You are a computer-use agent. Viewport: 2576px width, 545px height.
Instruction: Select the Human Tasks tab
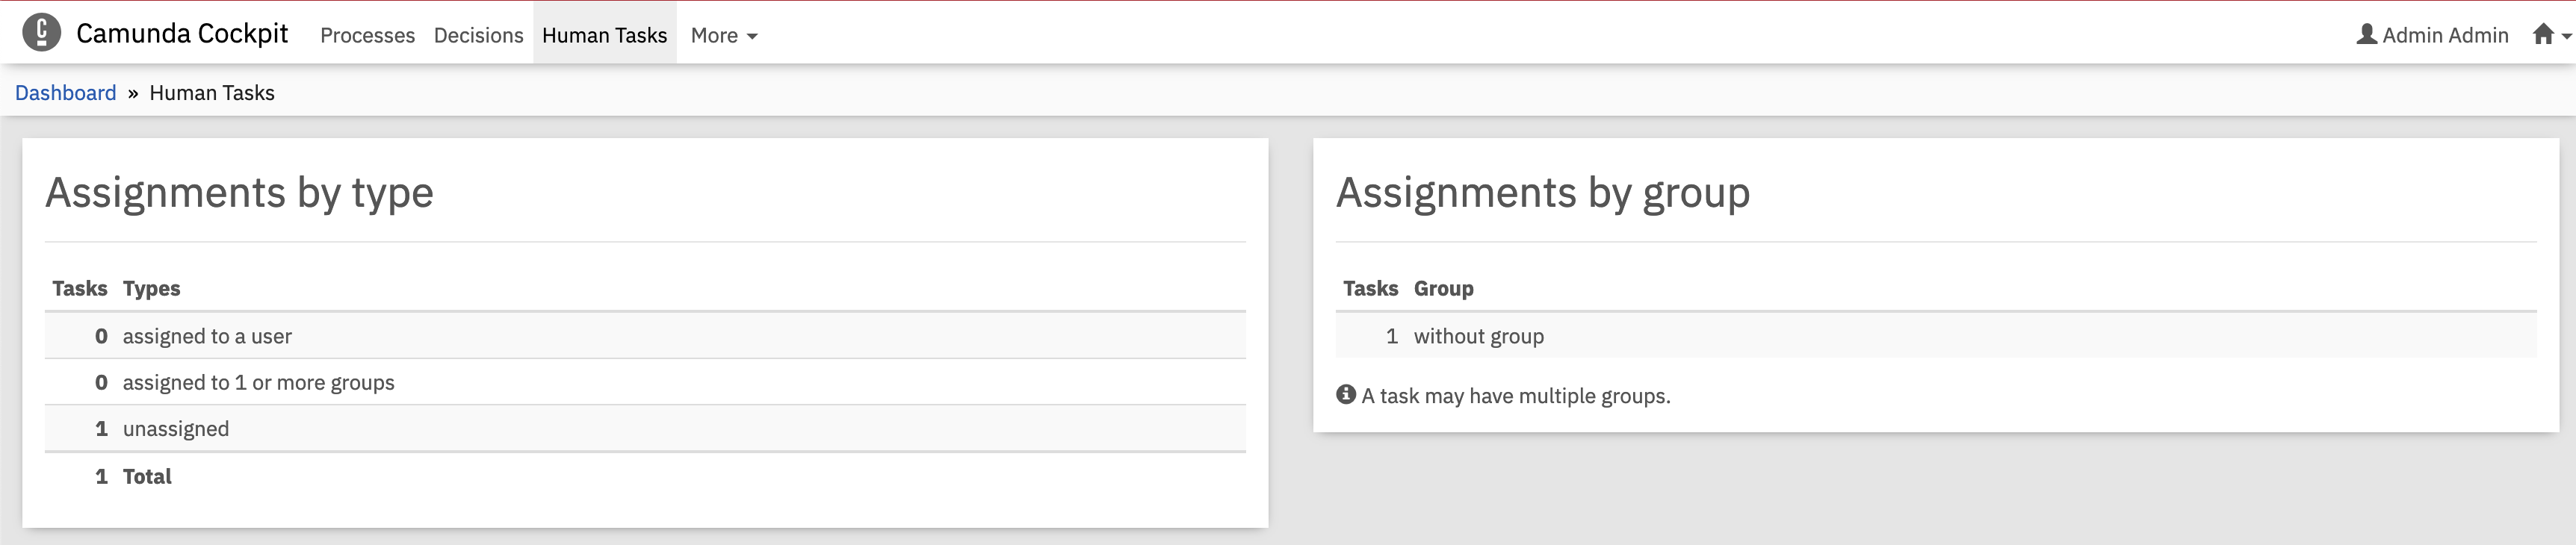point(604,35)
